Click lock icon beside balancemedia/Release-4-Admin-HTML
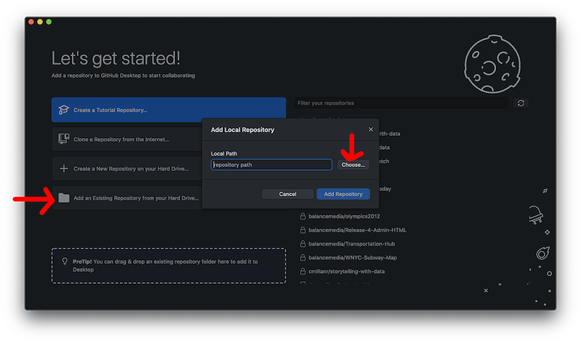Screen dimensions: 581x343 tap(303, 230)
